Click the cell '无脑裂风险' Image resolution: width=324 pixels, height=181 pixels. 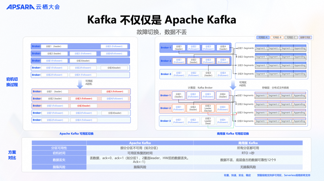coord(248,167)
